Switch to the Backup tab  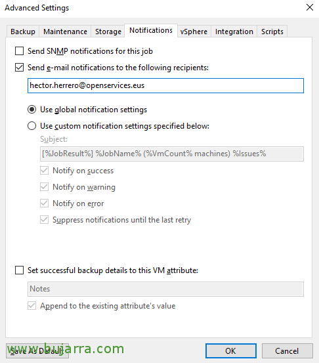pyautogui.click(x=23, y=32)
